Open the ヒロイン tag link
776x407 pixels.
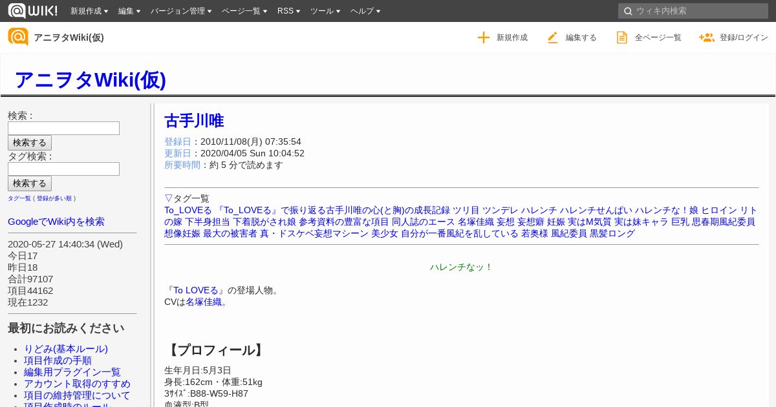click(x=719, y=210)
